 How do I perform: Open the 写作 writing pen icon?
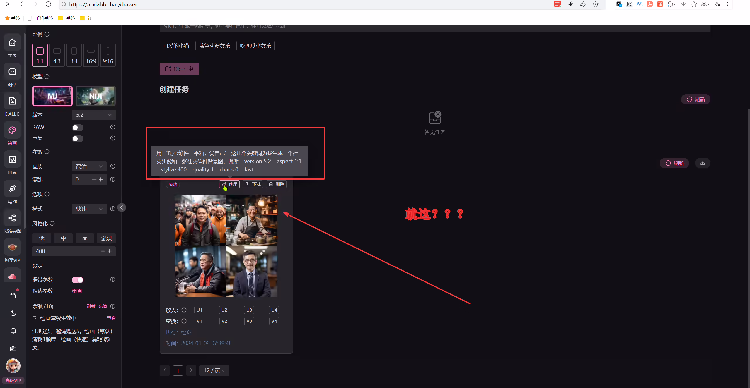click(12, 189)
